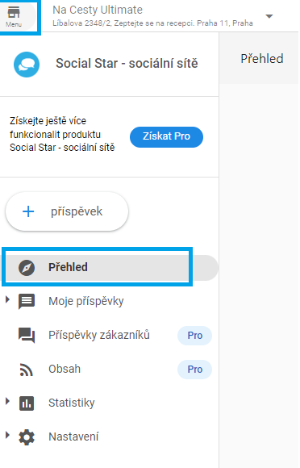Click the příspěvek create button
This screenshot has height=468, width=300.
pyautogui.click(x=67, y=211)
